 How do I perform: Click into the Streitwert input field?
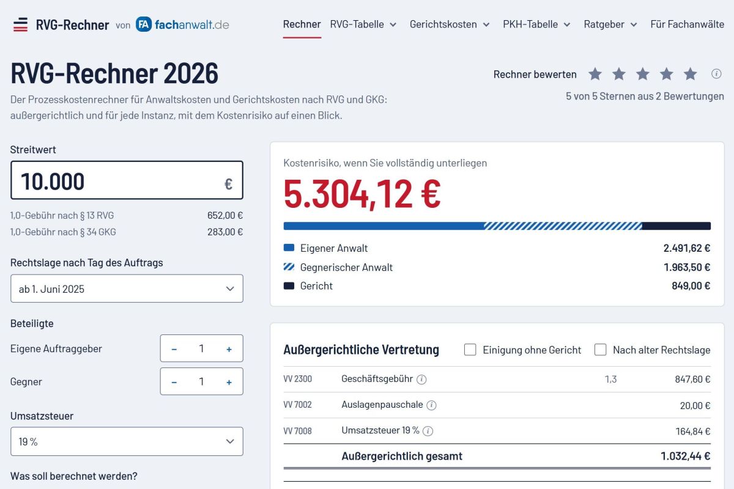click(x=127, y=180)
